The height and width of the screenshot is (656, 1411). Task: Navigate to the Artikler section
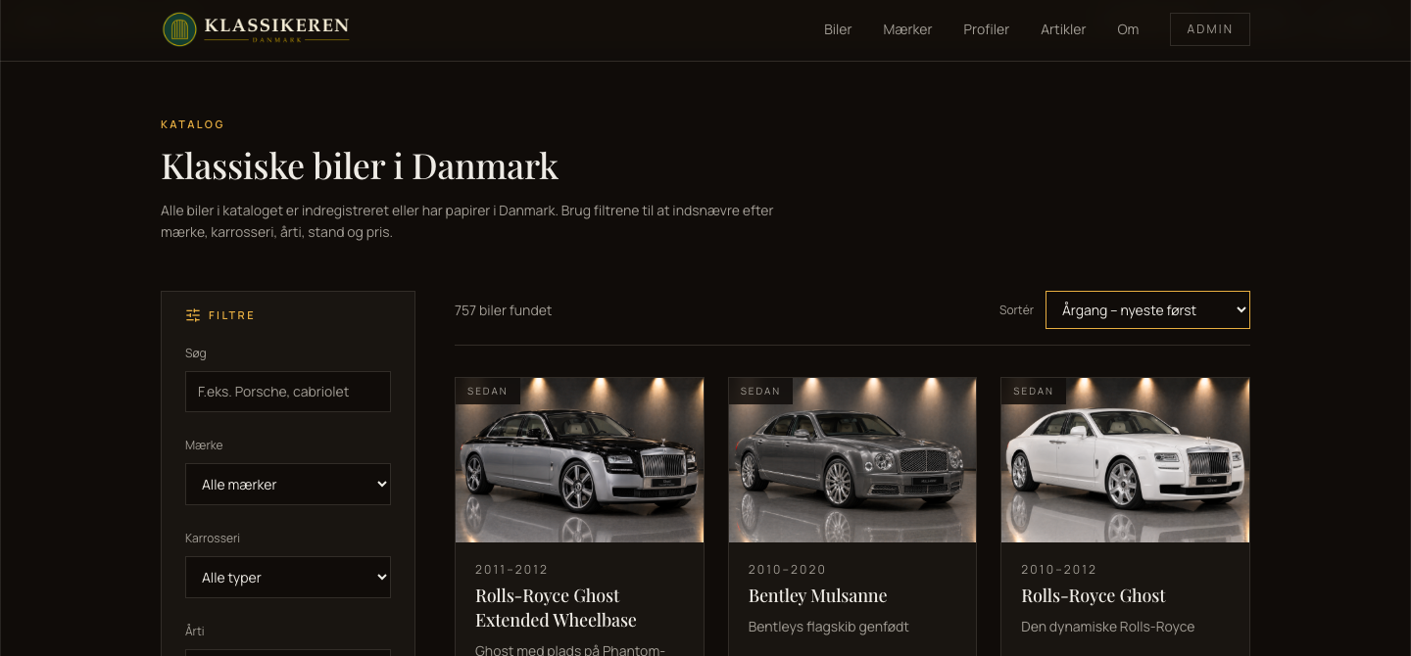(x=1063, y=29)
